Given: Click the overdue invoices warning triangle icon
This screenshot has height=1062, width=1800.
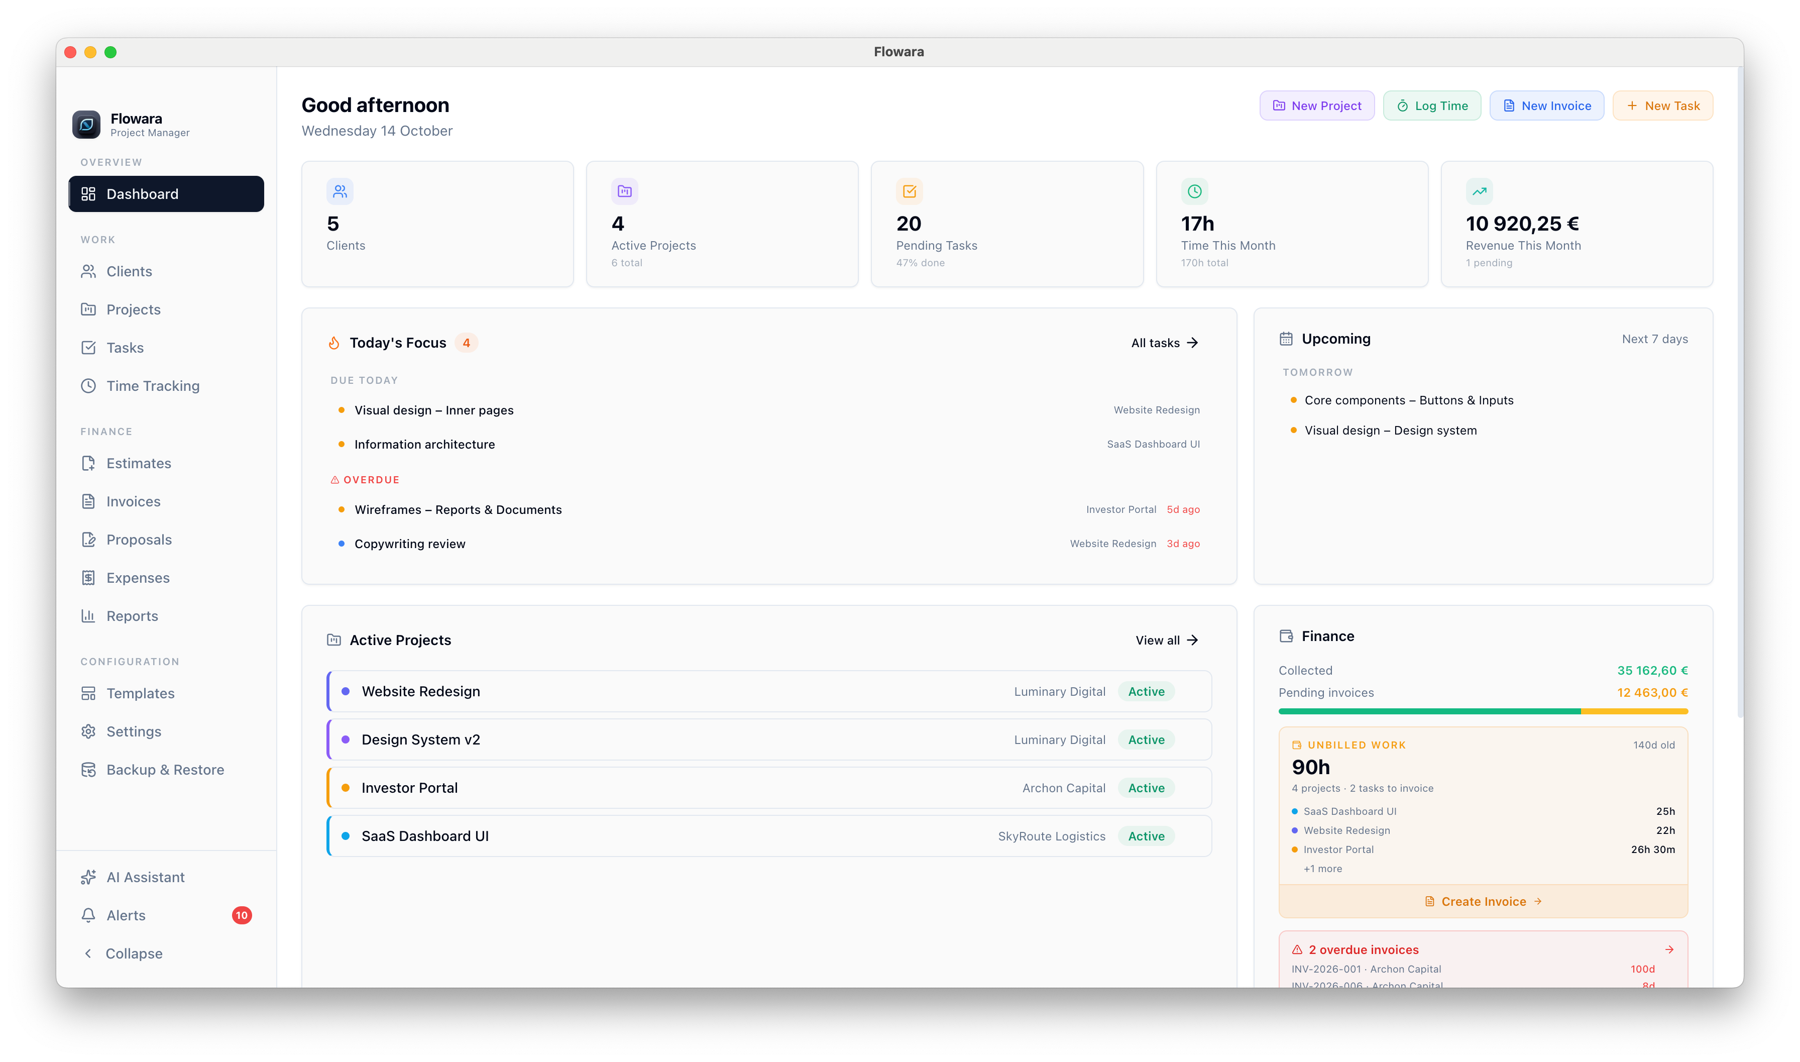Looking at the screenshot, I should (x=1297, y=949).
